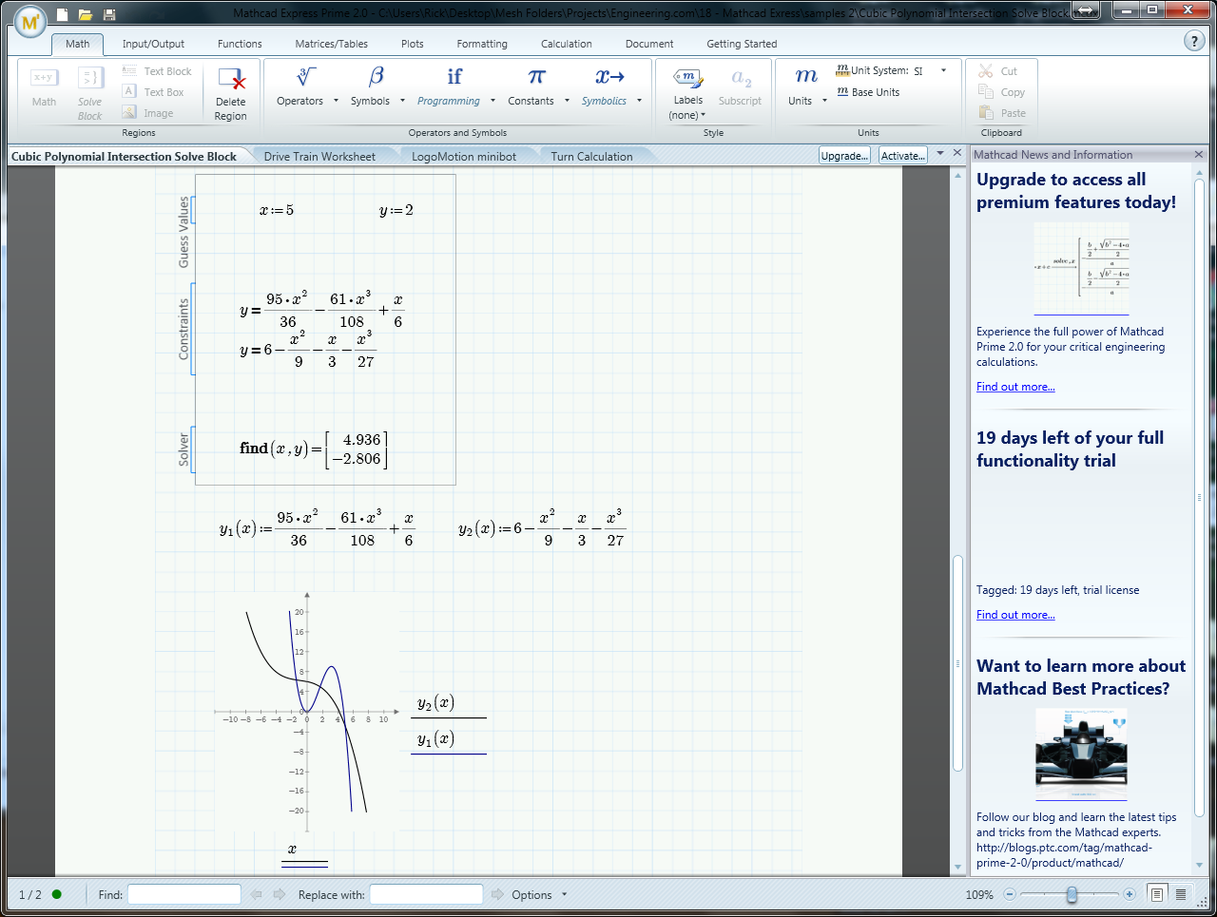Open the Symbols beta icon
The width and height of the screenshot is (1217, 917).
(377, 77)
